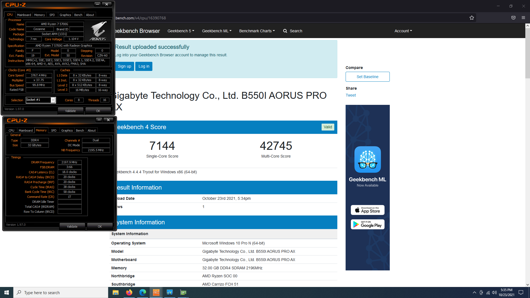Open the blue monitor app in taskbar
The height and width of the screenshot is (298, 530).
pyautogui.click(x=169, y=292)
